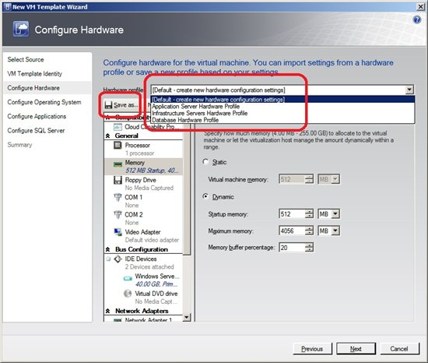Screen dimensions: 428x363
Task: Close the New VM Template Wizard window
Action: (421, 7)
